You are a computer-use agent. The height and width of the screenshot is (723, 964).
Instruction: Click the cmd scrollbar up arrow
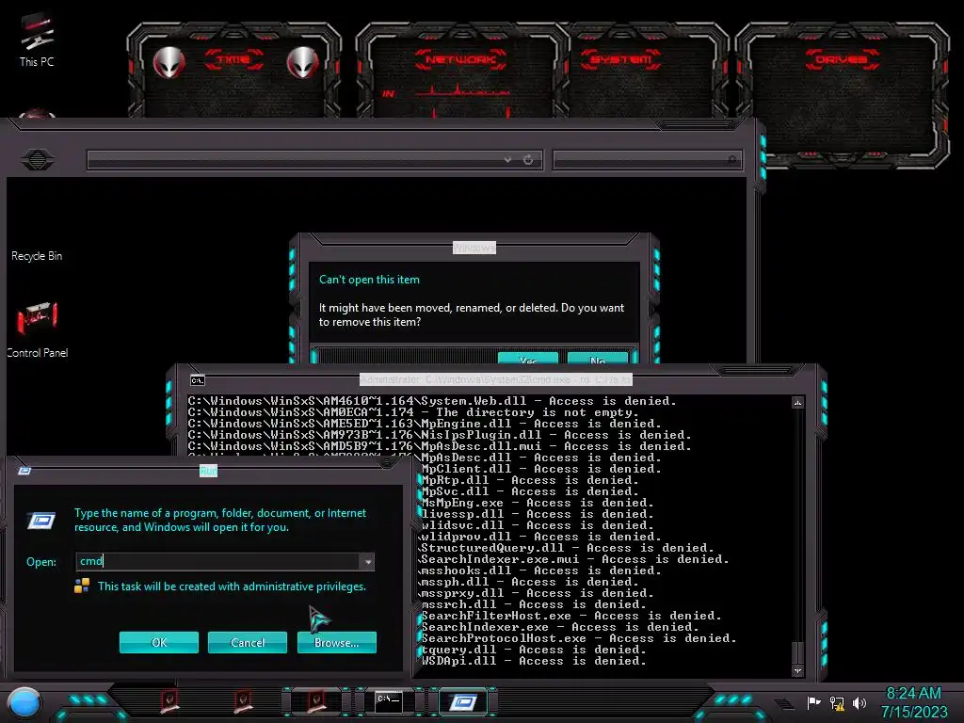click(797, 403)
